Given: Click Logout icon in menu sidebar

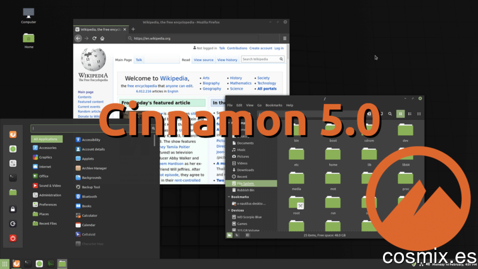Looking at the screenshot, I should pyautogui.click(x=13, y=224).
